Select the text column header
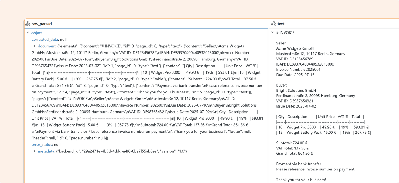The width and height of the screenshot is (399, 183). click(x=281, y=23)
